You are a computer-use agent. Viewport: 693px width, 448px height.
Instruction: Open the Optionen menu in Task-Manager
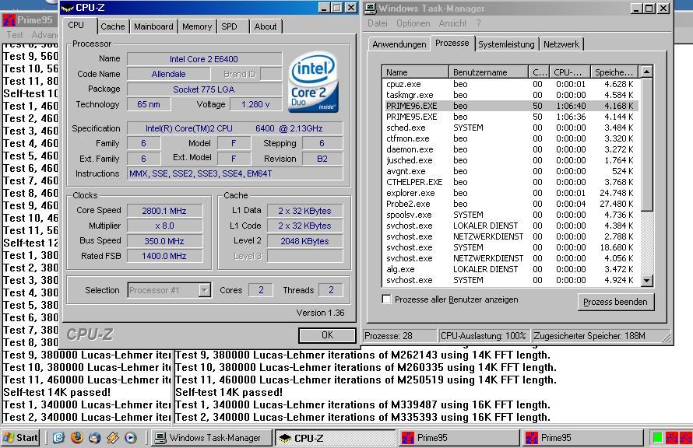point(413,23)
